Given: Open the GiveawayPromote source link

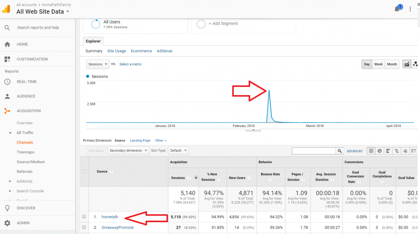Looking at the screenshot, I should pos(117,227).
